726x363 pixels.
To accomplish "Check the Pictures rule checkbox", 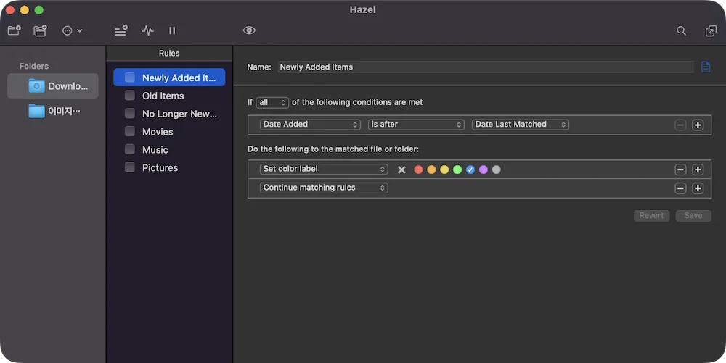I will (x=130, y=167).
